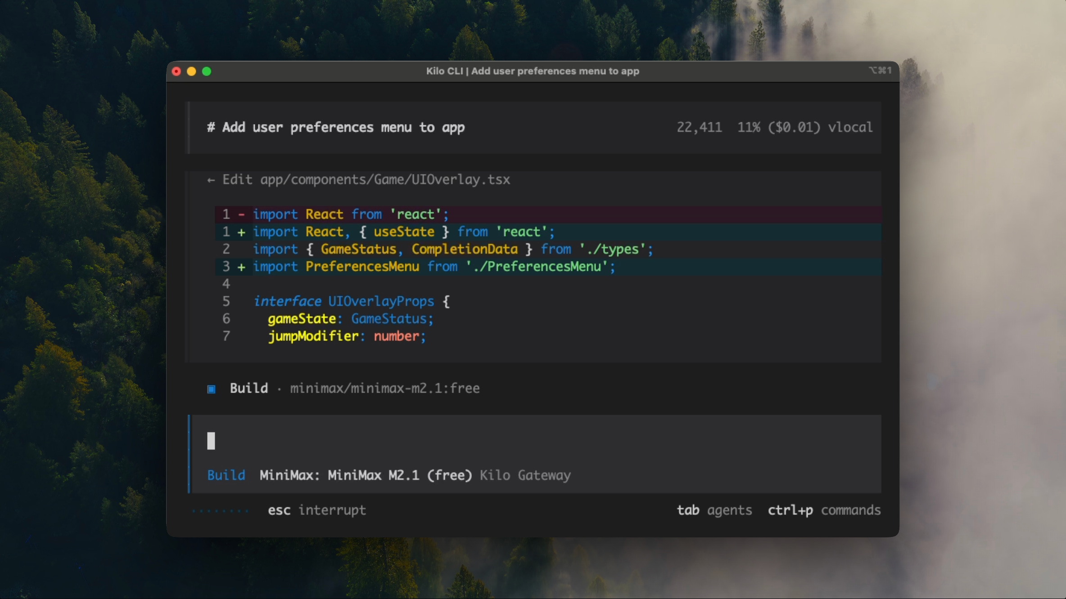Open ctrl+p commands palette hint
This screenshot has height=599, width=1066.
[x=824, y=510]
